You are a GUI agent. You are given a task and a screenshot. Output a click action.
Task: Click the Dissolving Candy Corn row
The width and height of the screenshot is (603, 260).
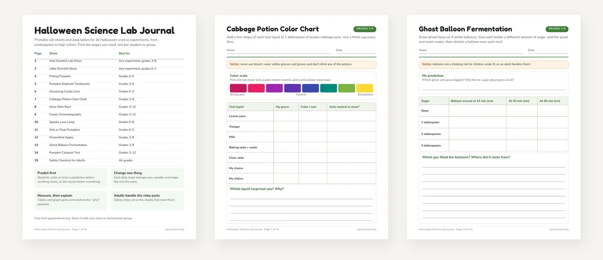tap(109, 92)
